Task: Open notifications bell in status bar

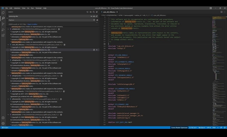Action: point(225,128)
